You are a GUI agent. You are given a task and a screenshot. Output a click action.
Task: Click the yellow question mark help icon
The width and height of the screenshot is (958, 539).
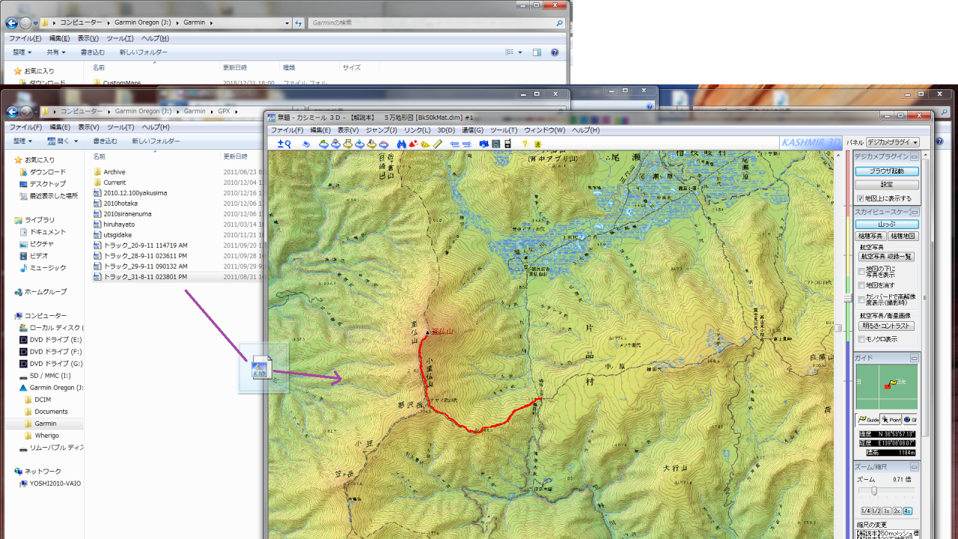tap(525, 144)
